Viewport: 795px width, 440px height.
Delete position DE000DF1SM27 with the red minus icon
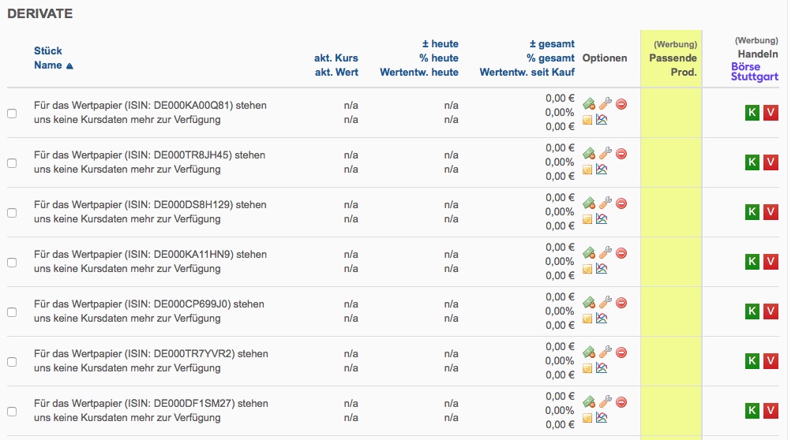(x=621, y=402)
